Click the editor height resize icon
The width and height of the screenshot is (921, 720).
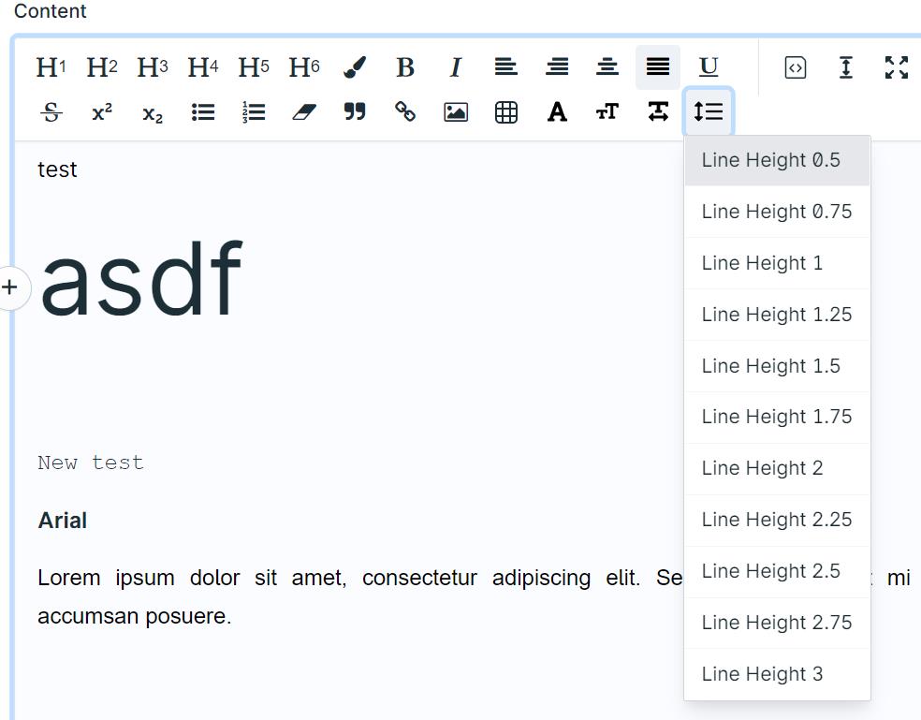click(x=846, y=67)
